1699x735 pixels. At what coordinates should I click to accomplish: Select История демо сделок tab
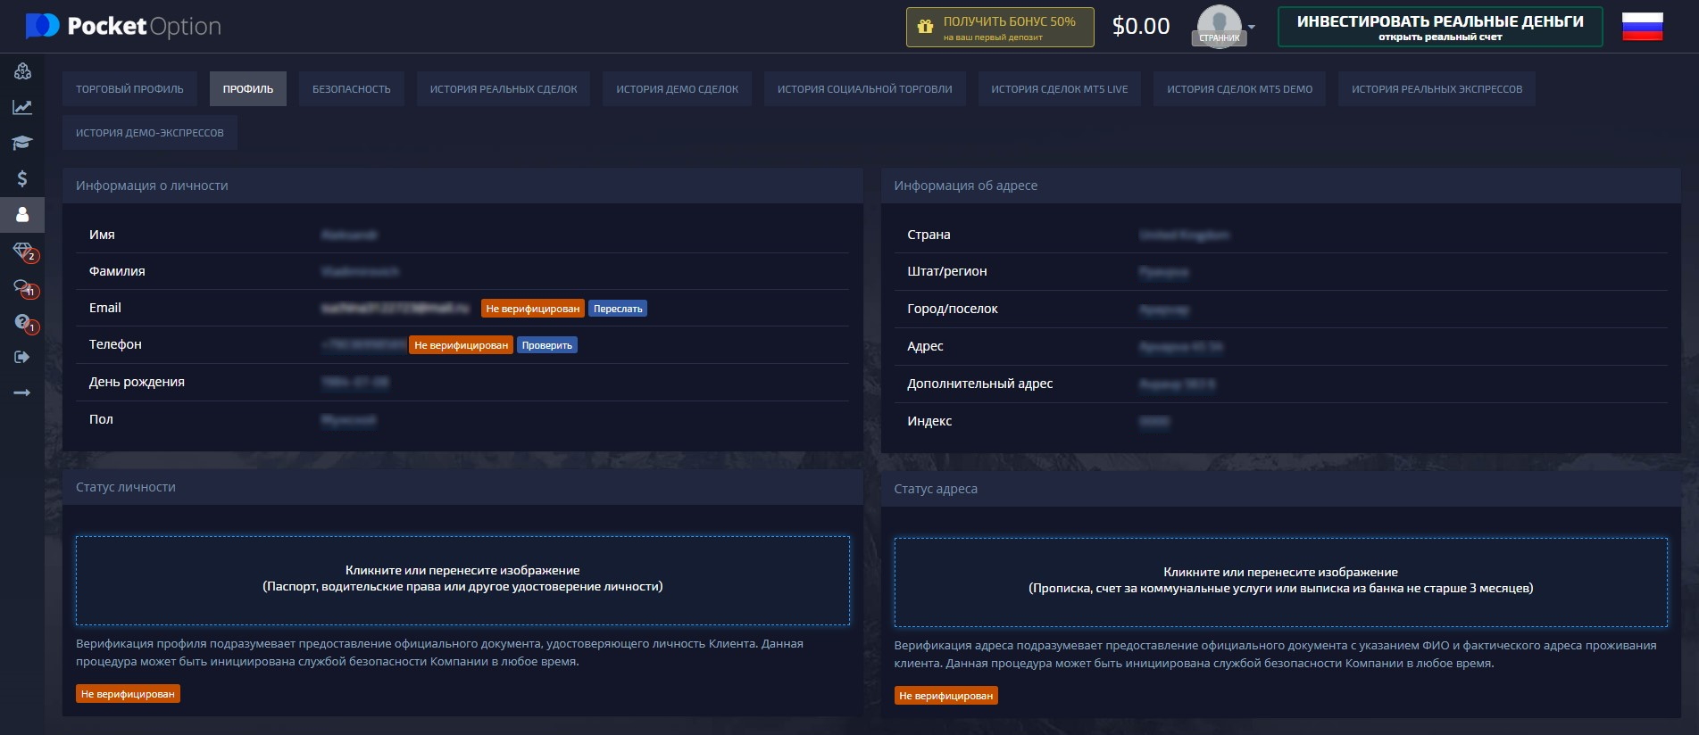click(677, 89)
